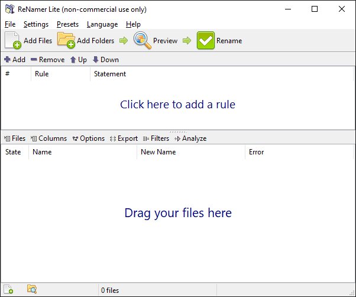
Task: Move the rule Up
Action: point(78,60)
